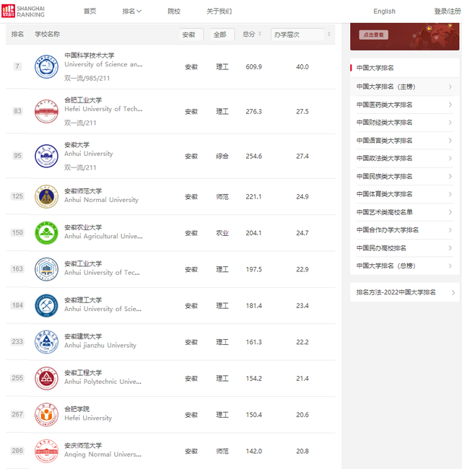Open 中国医药类大学排名 sidebar item
Viewport: 462px width, 469px height.
404,105
